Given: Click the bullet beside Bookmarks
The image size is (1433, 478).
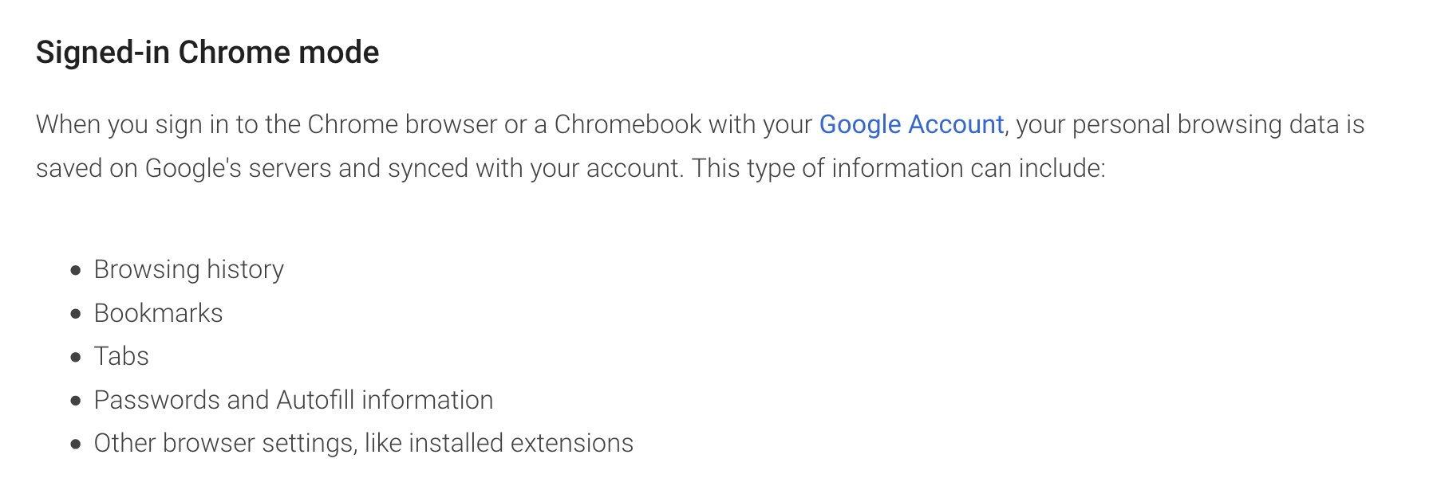Looking at the screenshot, I should [76, 314].
